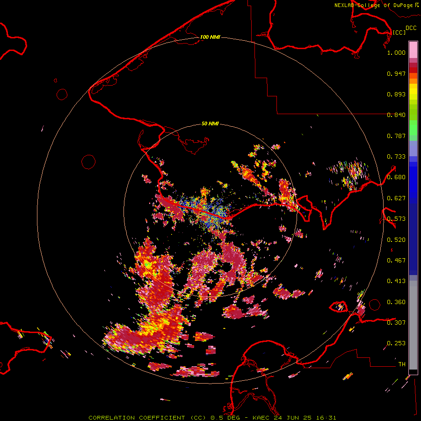
Task: Click the 100 NMI range ring label
Action: click(x=210, y=37)
